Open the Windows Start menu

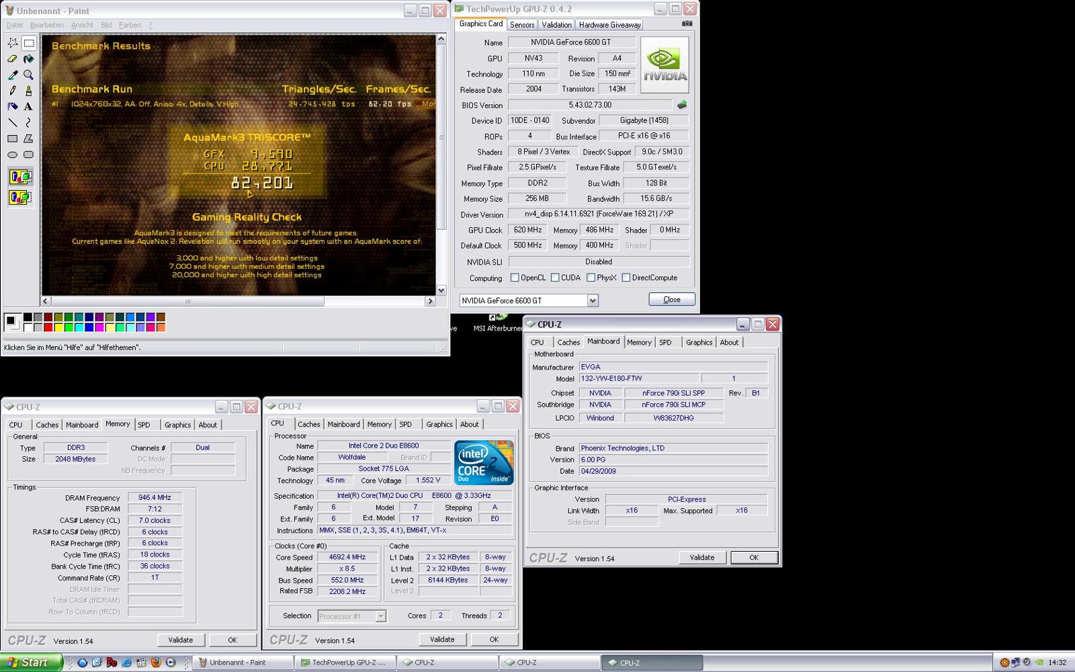(x=31, y=662)
